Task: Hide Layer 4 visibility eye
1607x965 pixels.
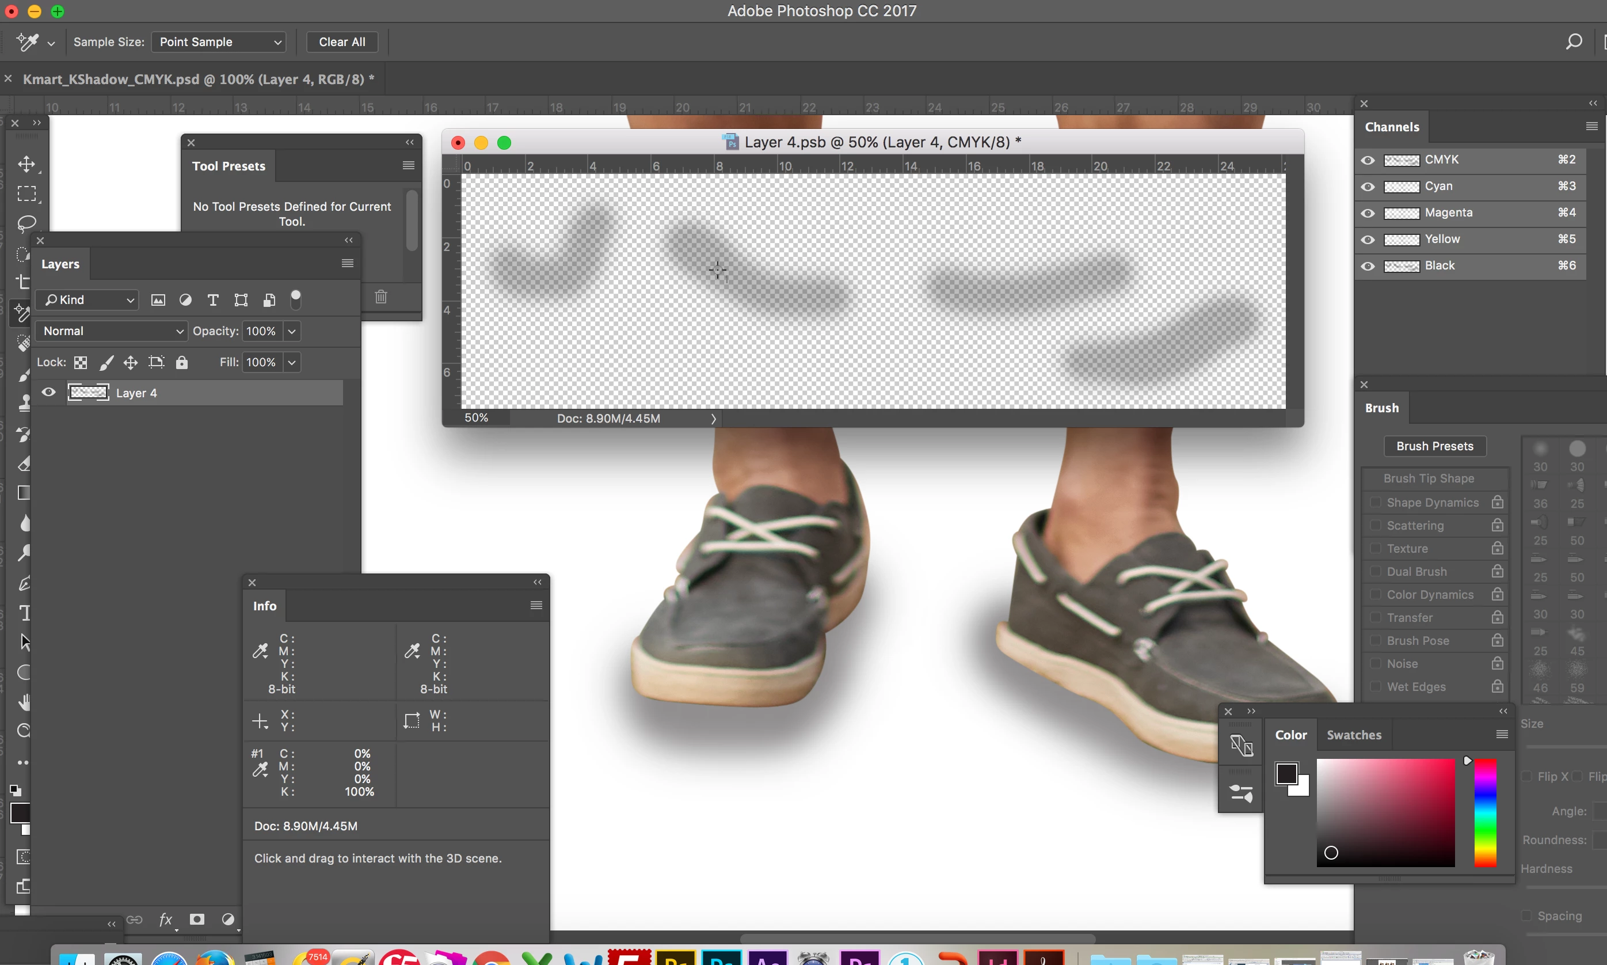Action: coord(49,392)
